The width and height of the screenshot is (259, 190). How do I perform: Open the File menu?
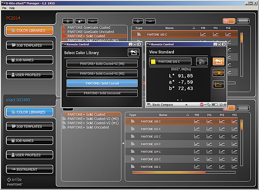coord(4,8)
